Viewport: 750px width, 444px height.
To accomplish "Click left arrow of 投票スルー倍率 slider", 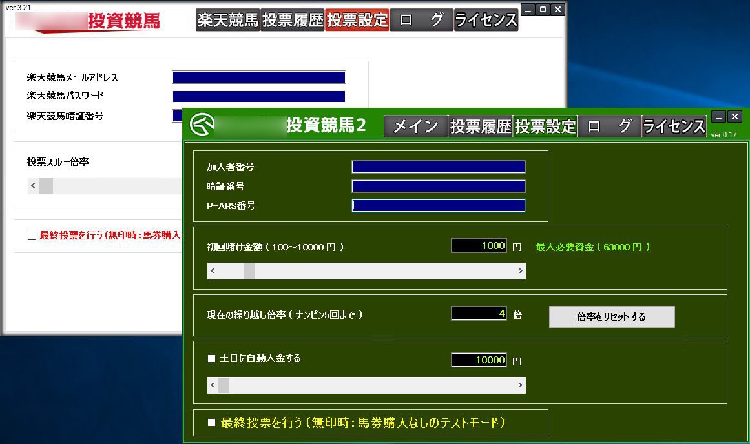I will pos(33,185).
